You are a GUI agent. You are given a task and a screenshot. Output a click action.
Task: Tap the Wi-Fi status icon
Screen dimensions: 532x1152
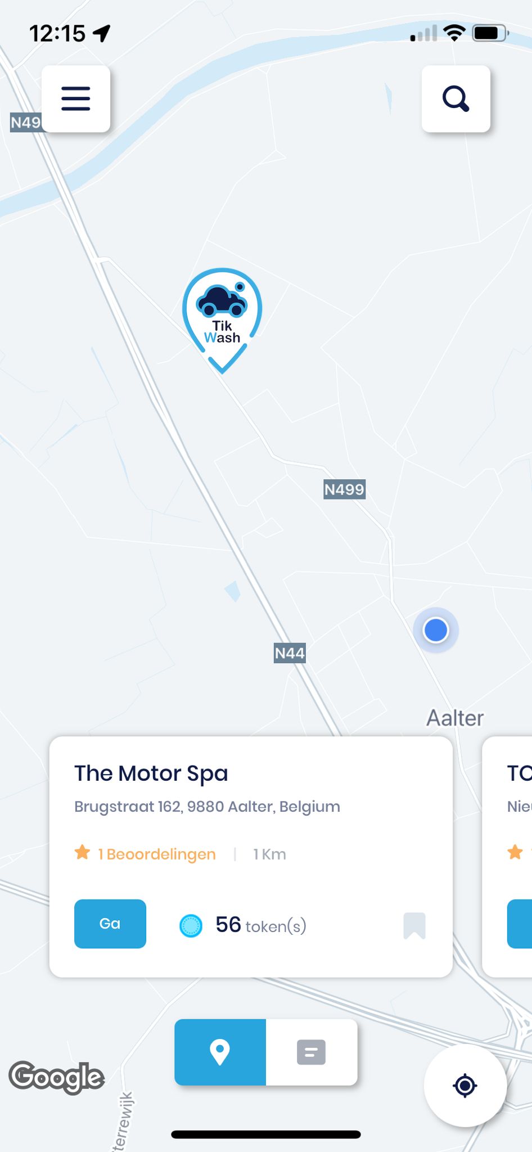pos(454,33)
